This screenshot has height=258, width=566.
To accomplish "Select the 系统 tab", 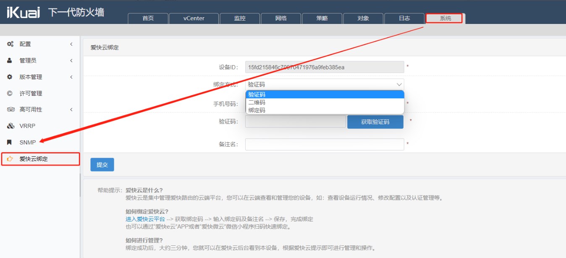I will [x=445, y=18].
